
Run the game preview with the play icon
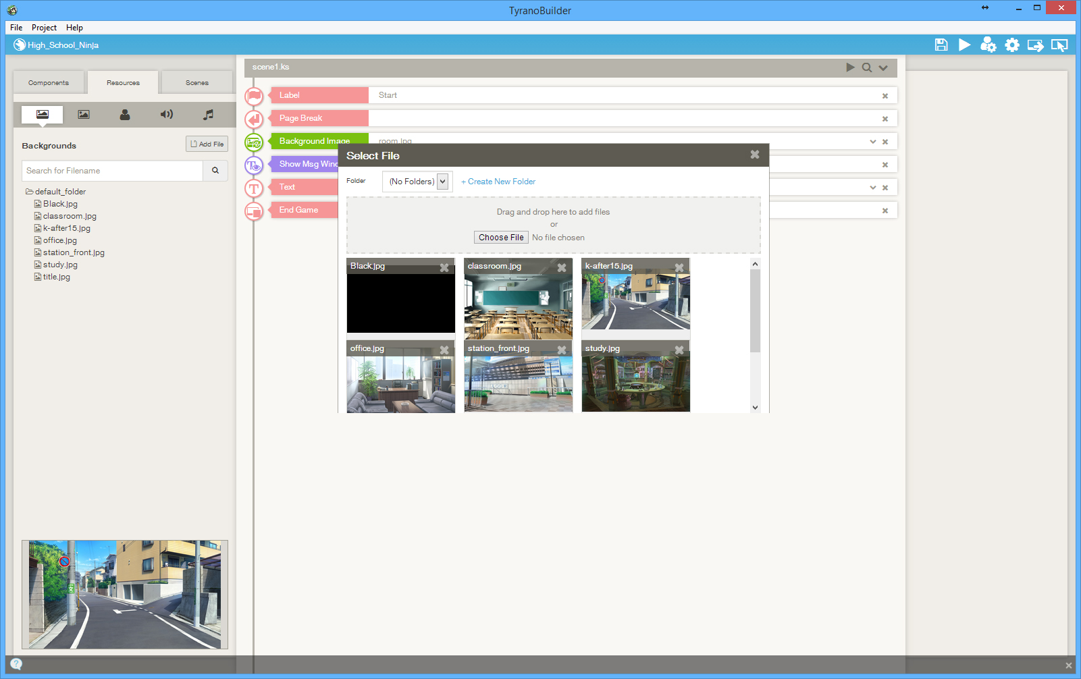coord(965,45)
